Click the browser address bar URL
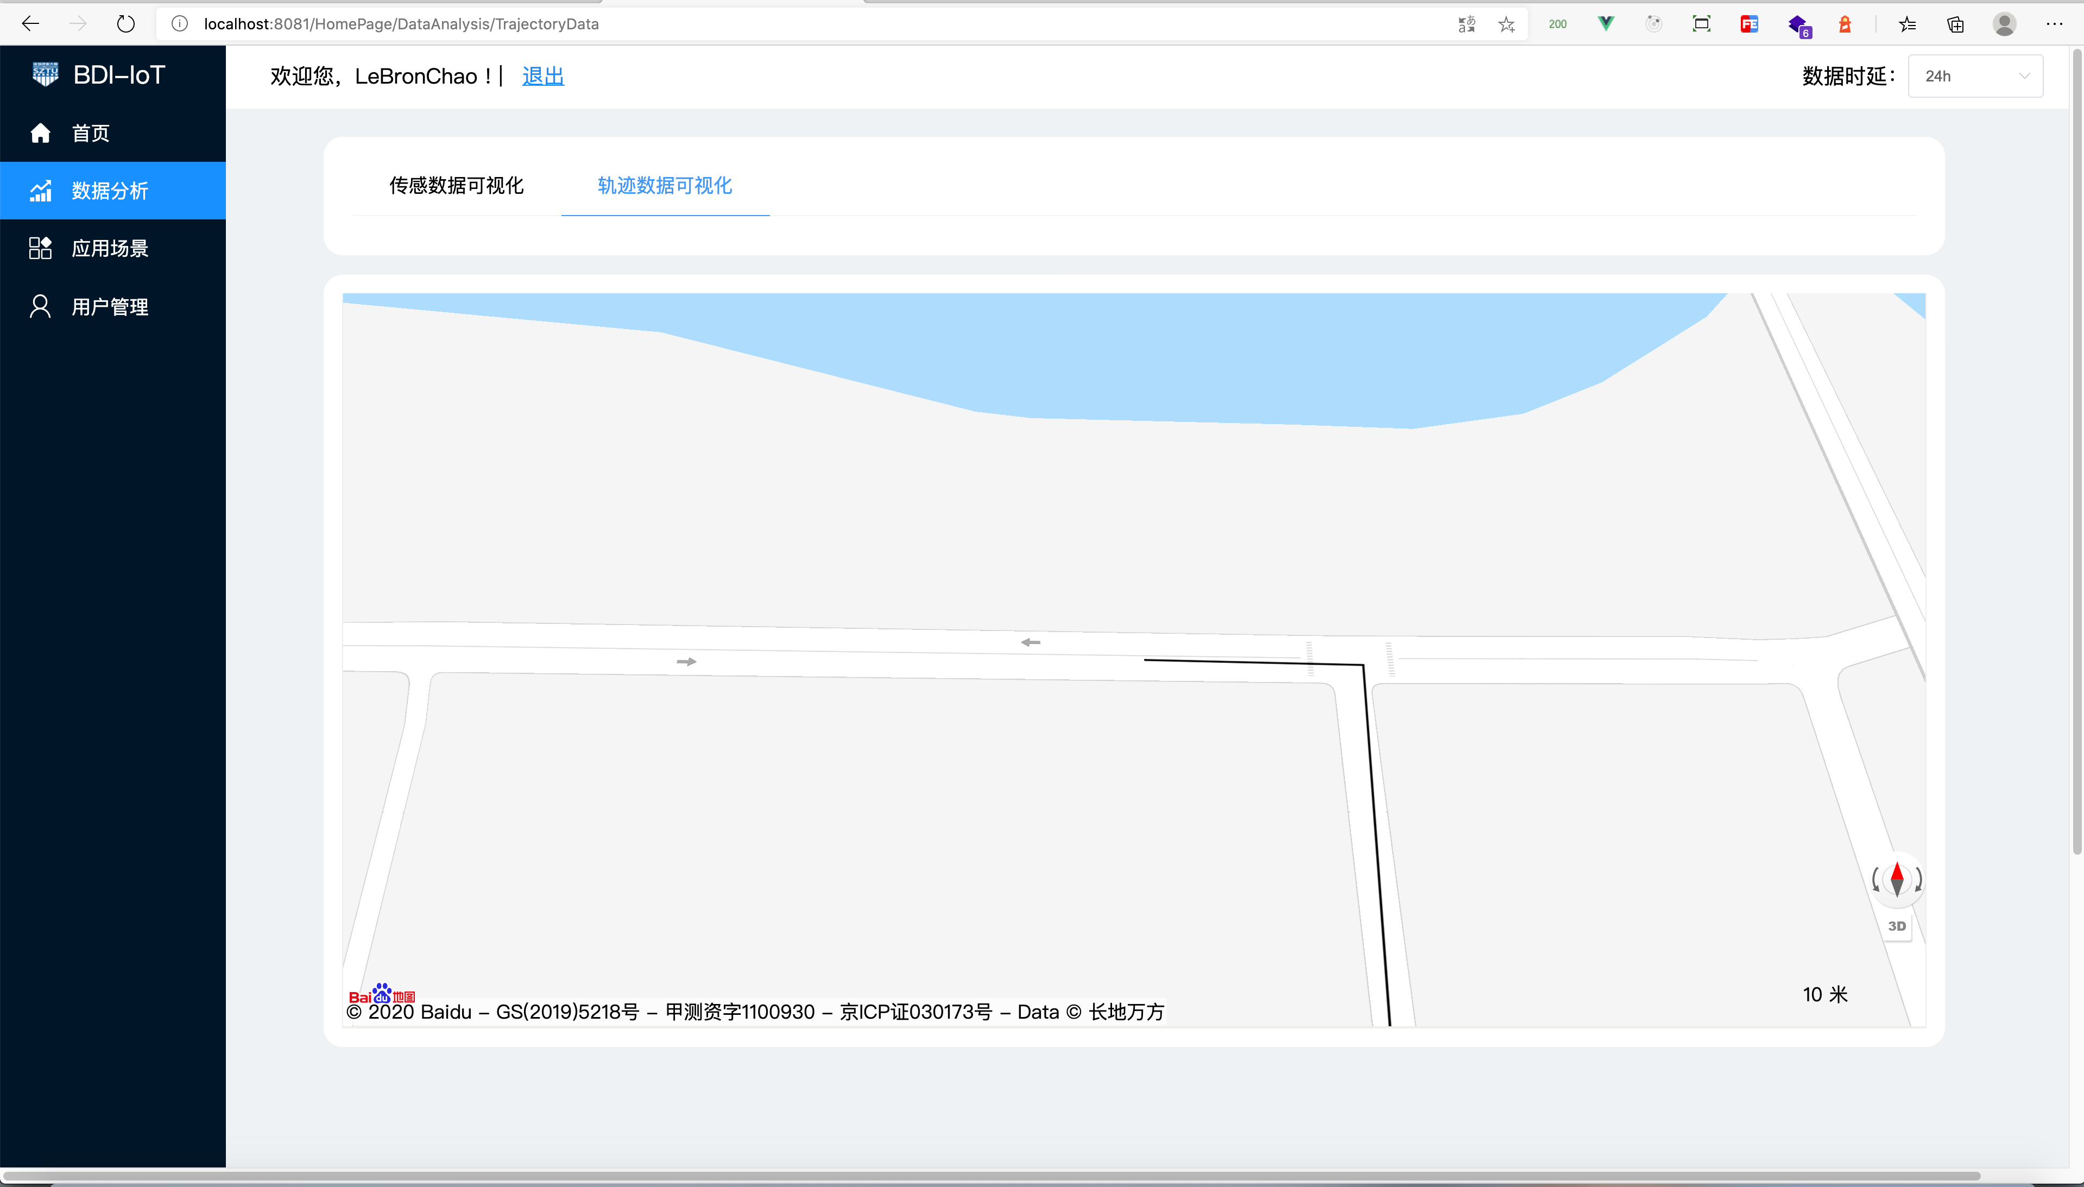Viewport: 2084px width, 1187px height. click(x=401, y=24)
